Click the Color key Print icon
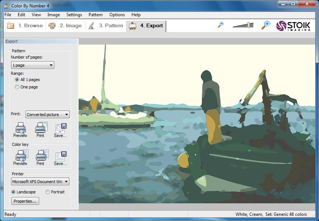This screenshot has height=221, width=319. (42, 156)
